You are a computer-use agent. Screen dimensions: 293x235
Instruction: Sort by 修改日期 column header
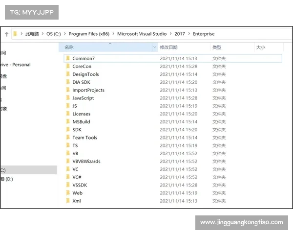(x=168, y=47)
